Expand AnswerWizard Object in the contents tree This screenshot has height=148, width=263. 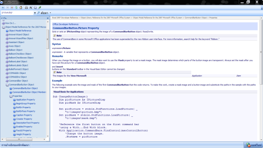tap(19, 35)
